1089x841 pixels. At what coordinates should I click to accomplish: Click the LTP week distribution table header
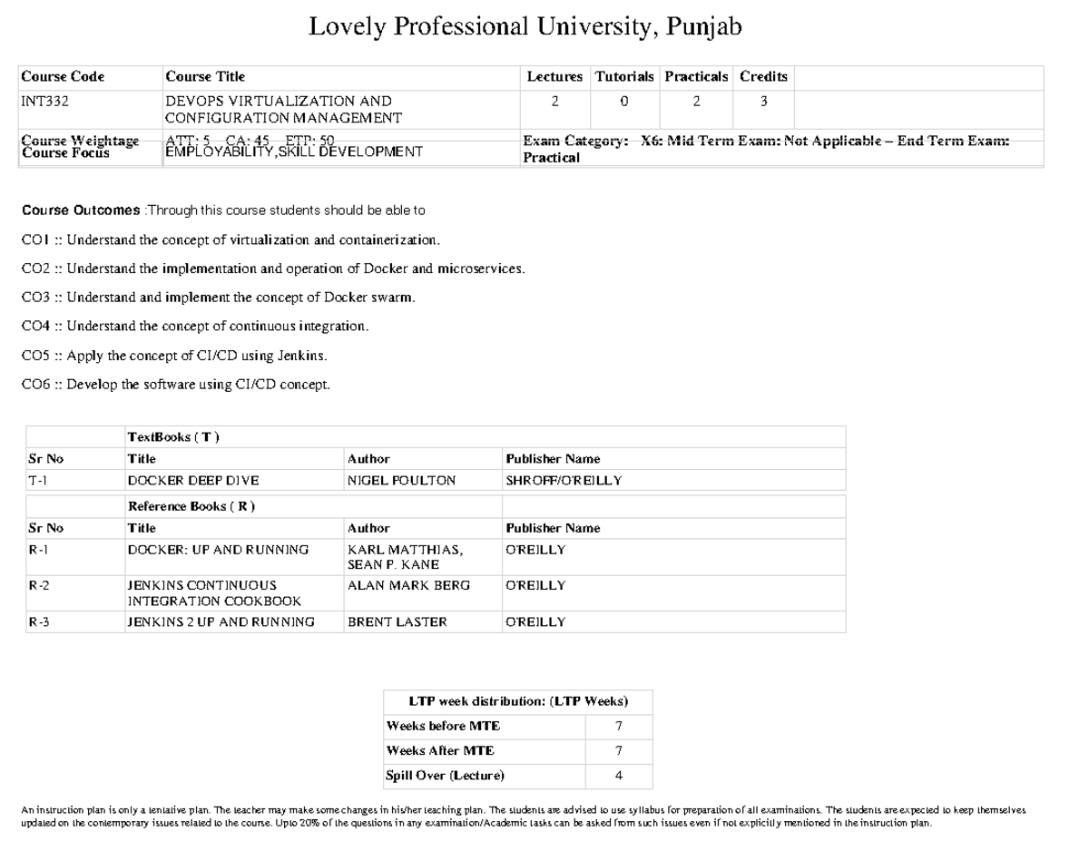pos(517,701)
